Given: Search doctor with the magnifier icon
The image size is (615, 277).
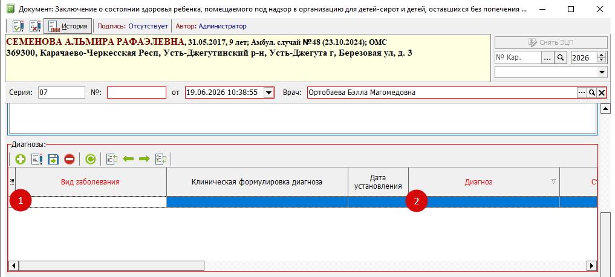Looking at the screenshot, I should (591, 93).
